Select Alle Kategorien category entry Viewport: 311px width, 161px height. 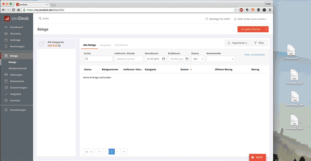56,44
